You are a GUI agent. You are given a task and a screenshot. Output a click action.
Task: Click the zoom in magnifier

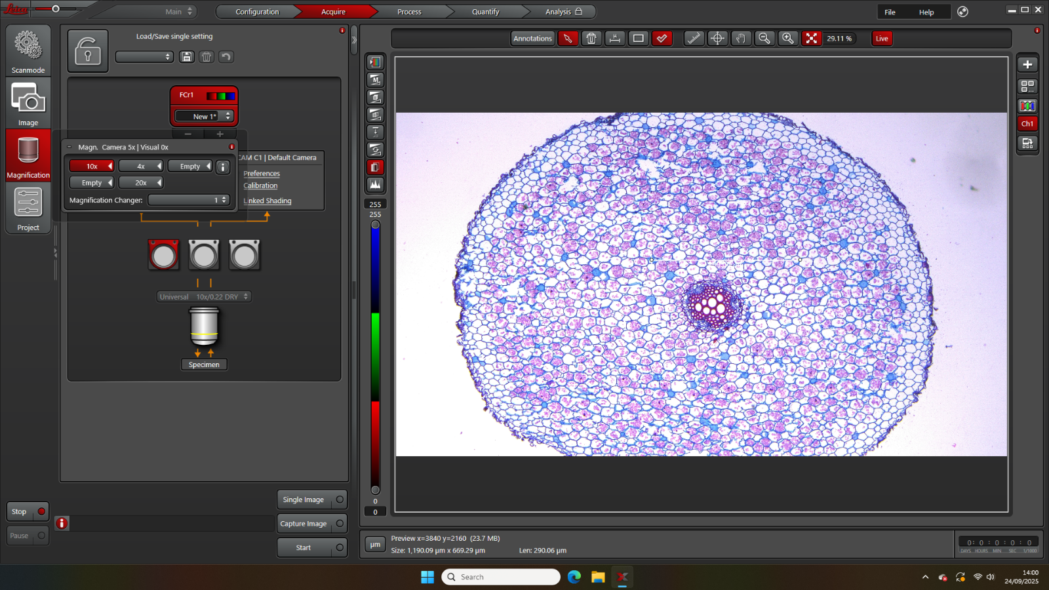coord(788,39)
